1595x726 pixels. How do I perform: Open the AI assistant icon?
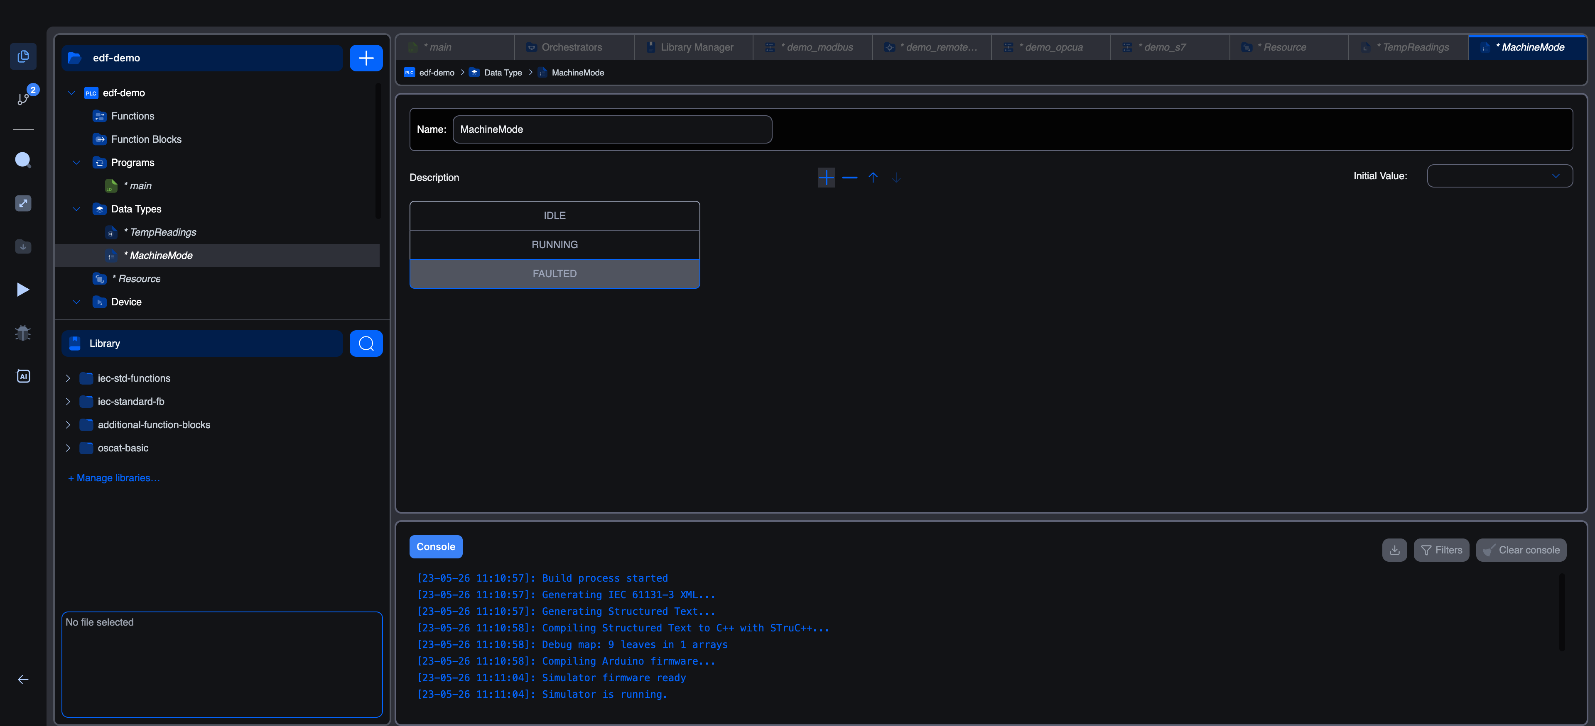coord(23,376)
